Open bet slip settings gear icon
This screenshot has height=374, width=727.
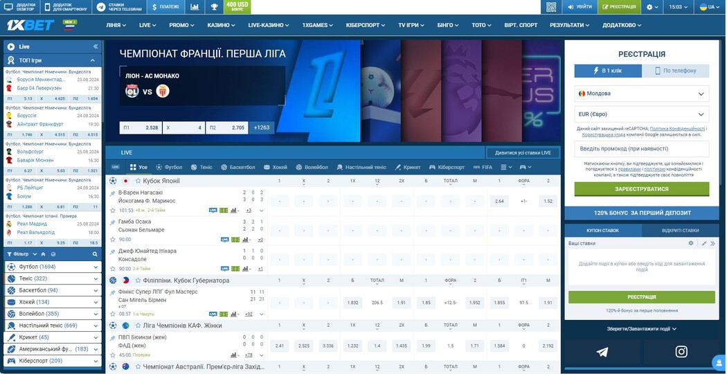click(x=690, y=244)
